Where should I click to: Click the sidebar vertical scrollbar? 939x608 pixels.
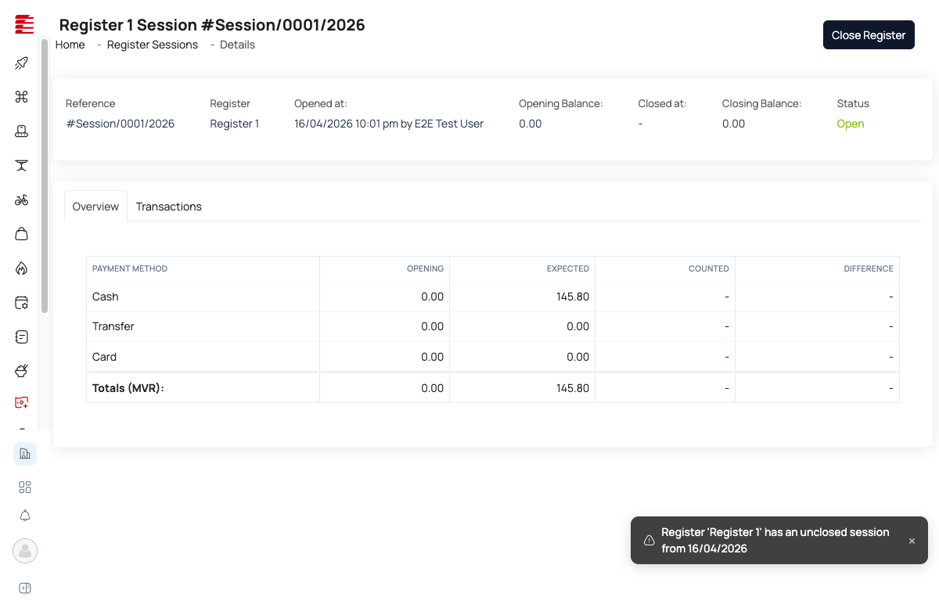tap(45, 176)
